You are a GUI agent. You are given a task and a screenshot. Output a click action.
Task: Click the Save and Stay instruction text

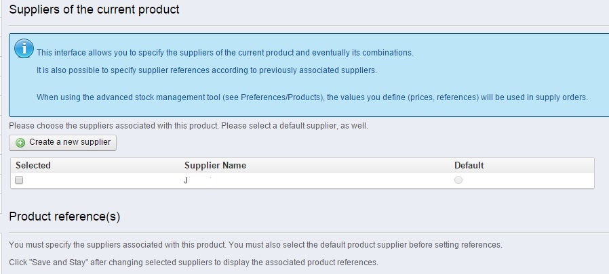(193, 262)
